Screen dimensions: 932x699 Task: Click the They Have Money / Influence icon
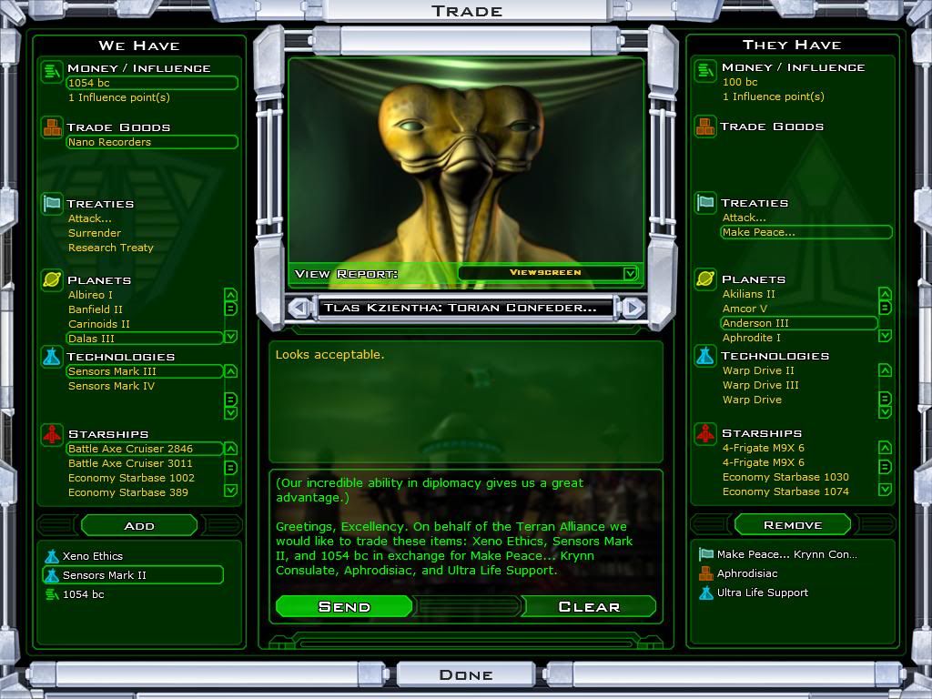pos(705,71)
